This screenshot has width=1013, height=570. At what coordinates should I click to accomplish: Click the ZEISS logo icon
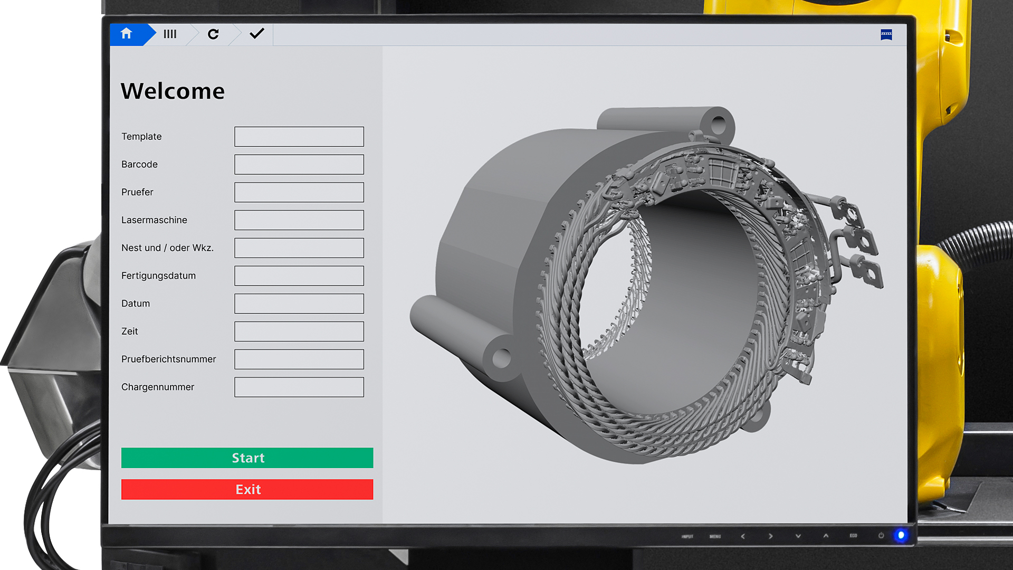point(886,34)
